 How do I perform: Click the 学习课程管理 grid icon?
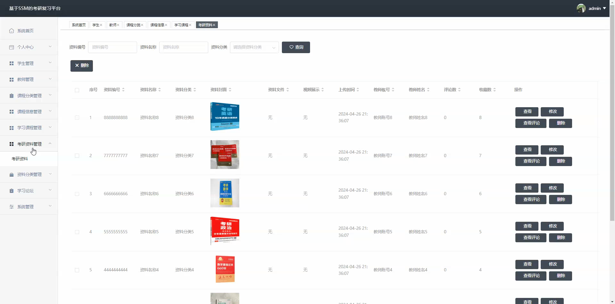click(x=12, y=128)
